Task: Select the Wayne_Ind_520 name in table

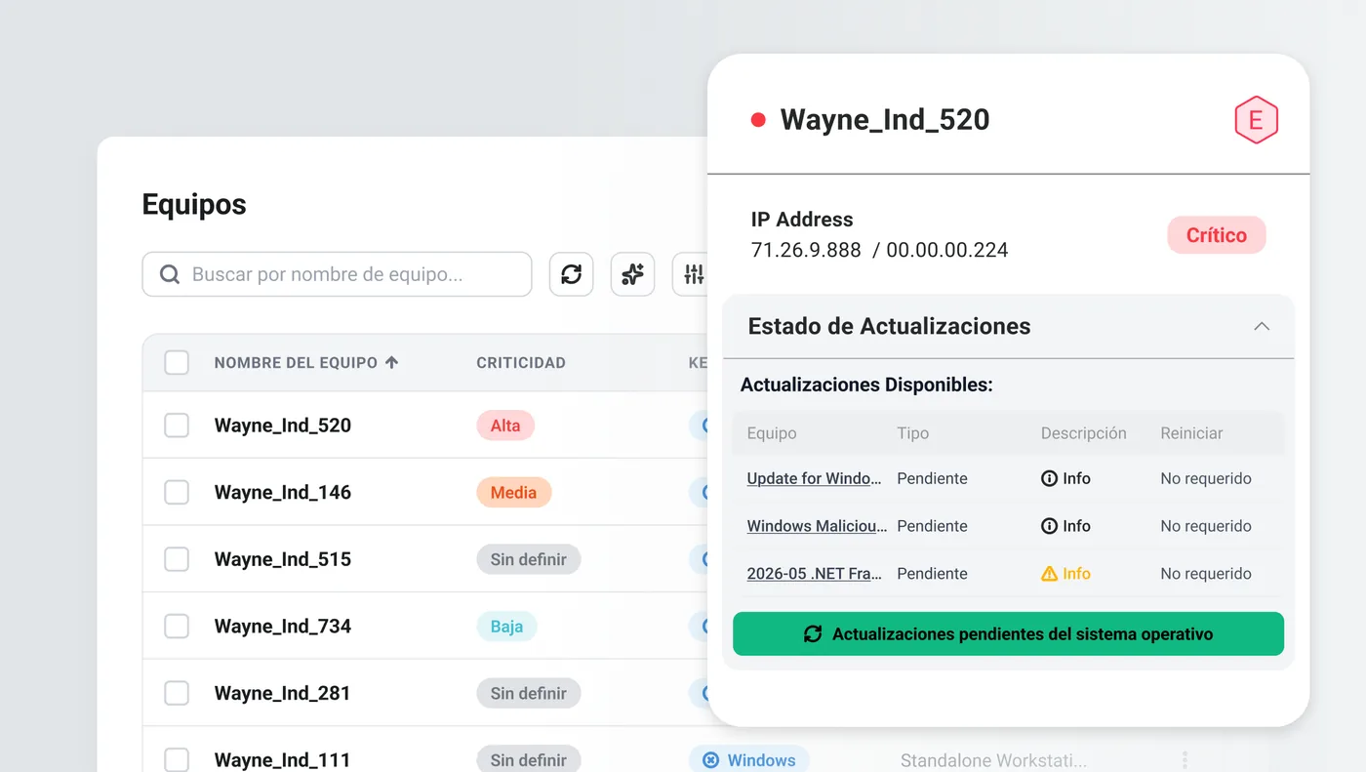Action: point(283,426)
